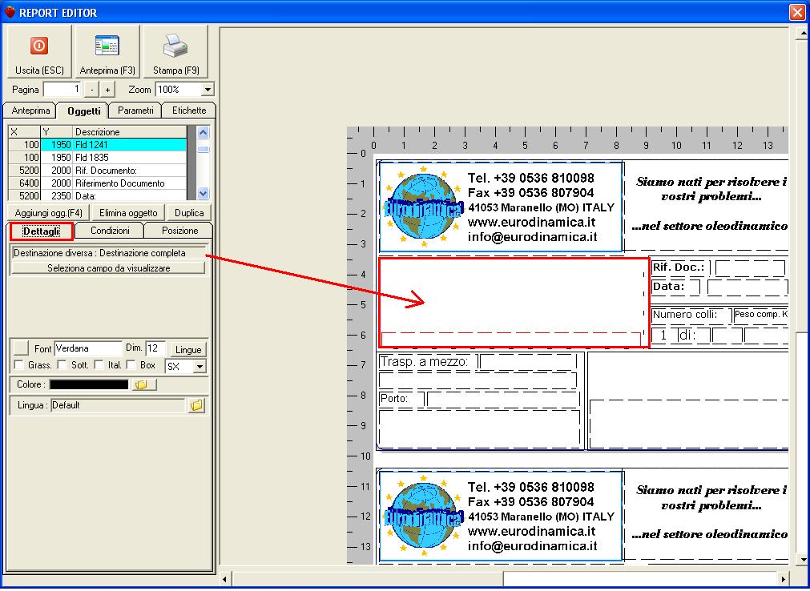Screen dimensions: 810x591
Task: Toggle the Ital. italic checkbox
Action: (99, 365)
